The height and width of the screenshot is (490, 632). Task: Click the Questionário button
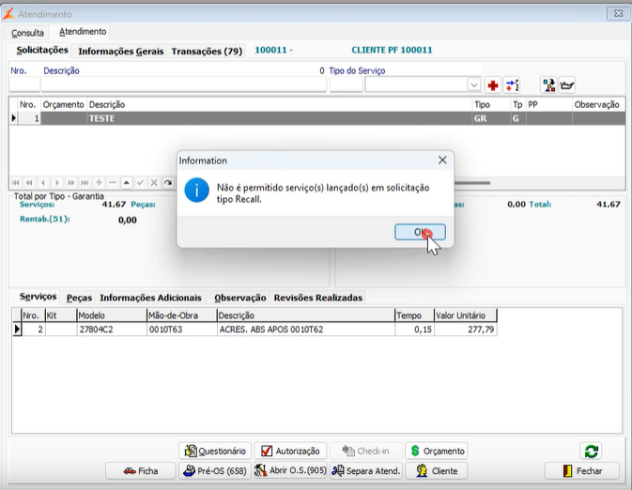click(215, 451)
